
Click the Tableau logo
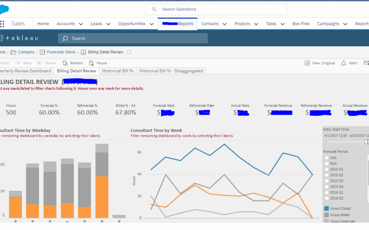pyautogui.click(x=19, y=38)
